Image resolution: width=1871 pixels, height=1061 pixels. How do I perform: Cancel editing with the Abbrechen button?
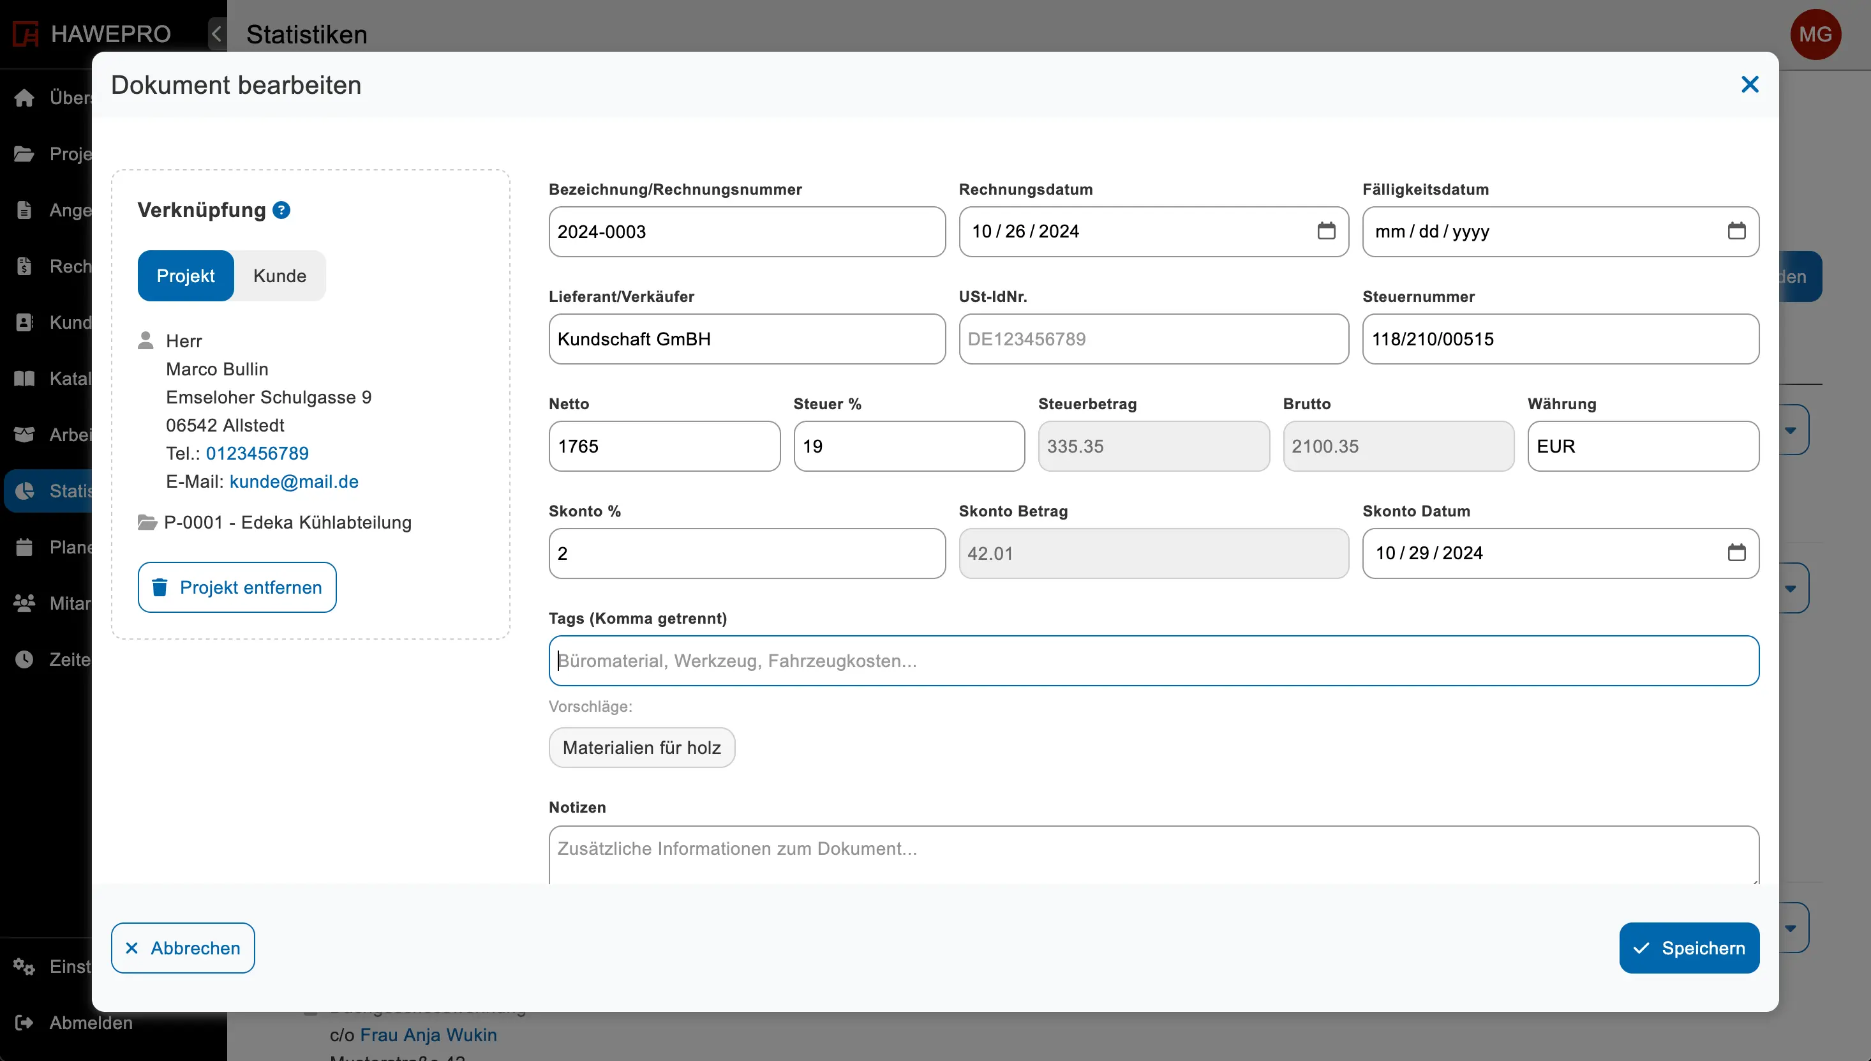click(x=183, y=948)
